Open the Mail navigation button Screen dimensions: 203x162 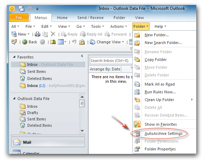[48, 142]
